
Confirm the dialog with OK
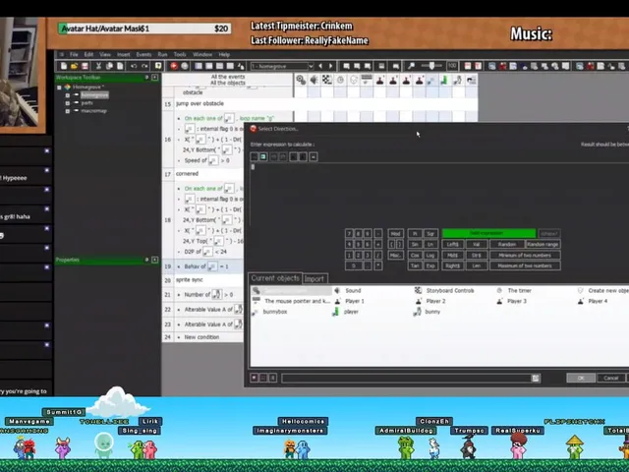click(x=581, y=378)
